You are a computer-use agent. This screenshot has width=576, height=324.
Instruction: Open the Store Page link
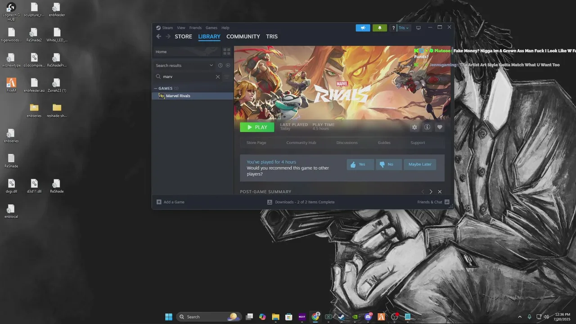pos(256,143)
